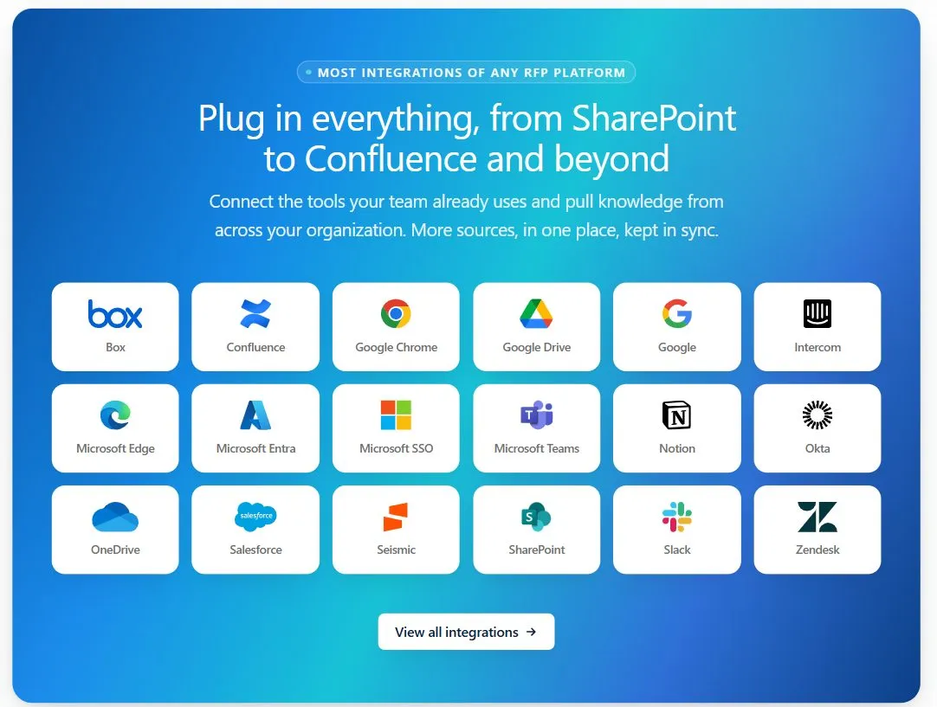Click the Box label text
This screenshot has height=707, width=937.
(x=115, y=348)
